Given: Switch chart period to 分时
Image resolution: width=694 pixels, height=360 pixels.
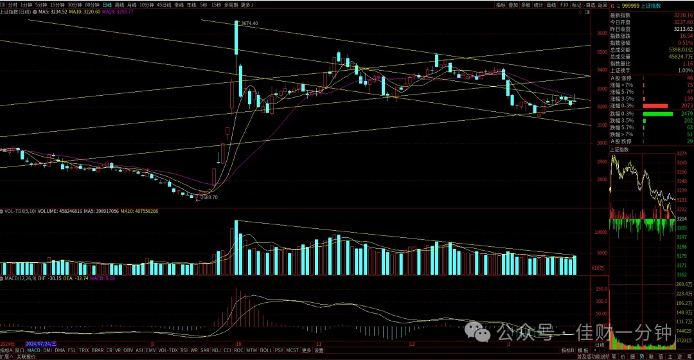Looking at the screenshot, I should point(12,5).
